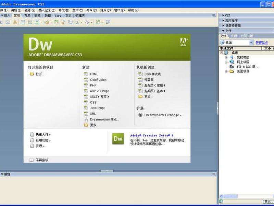Create a new XSLT (整页) document
274x206 pixels.
tap(96, 97)
